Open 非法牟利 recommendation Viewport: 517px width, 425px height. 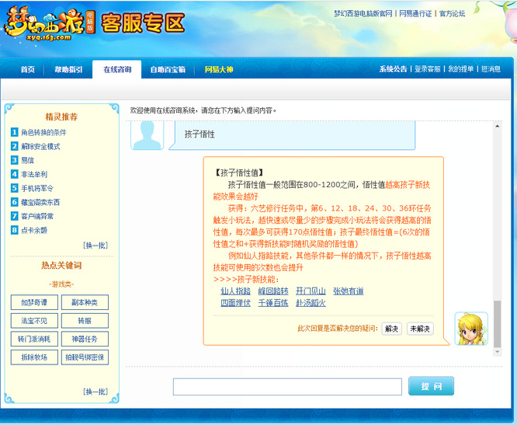34,174
